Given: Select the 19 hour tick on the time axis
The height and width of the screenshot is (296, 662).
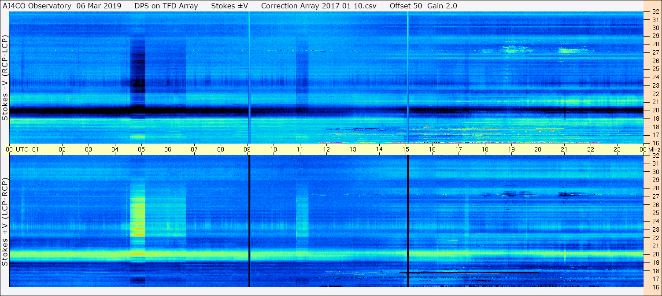Looking at the screenshot, I should (x=511, y=149).
